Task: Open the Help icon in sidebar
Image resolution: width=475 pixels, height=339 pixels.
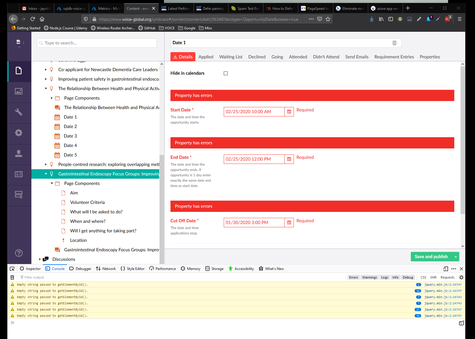Action: [x=19, y=253]
